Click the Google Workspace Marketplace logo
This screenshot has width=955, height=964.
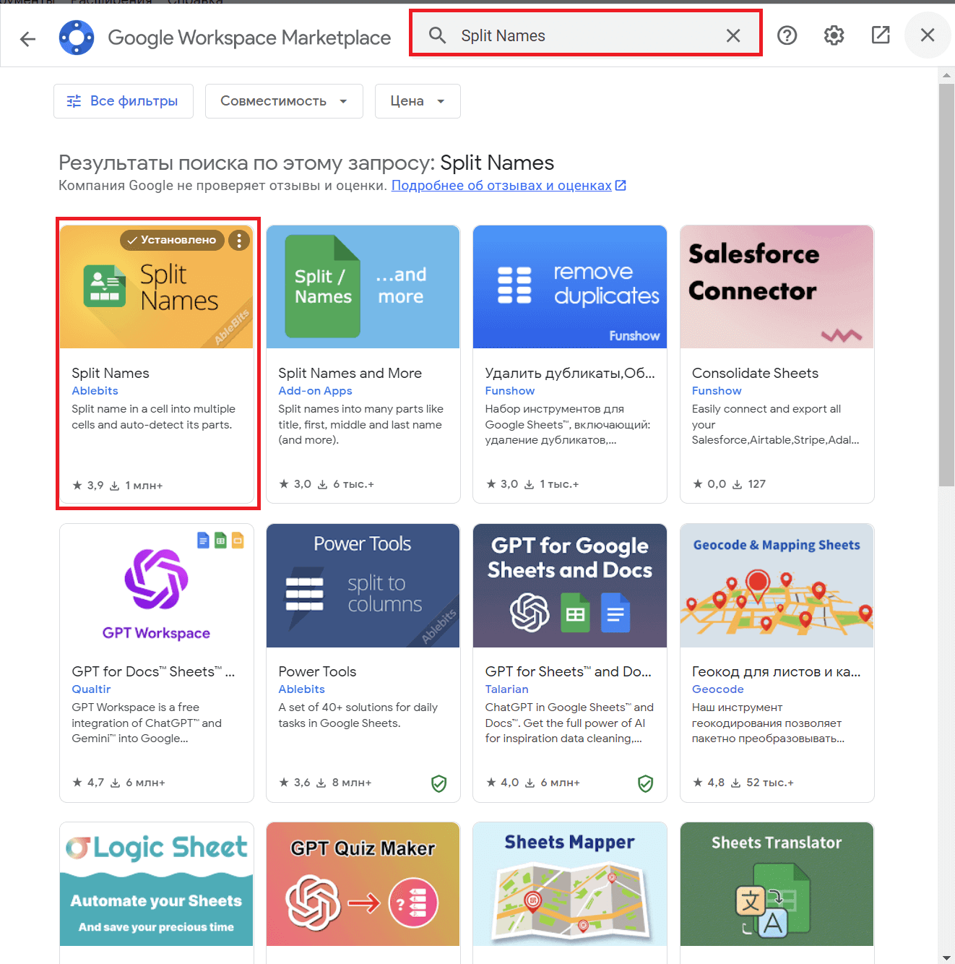(77, 38)
